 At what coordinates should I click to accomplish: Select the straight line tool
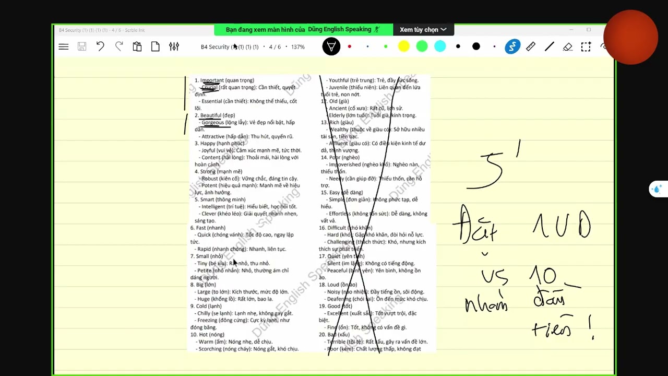pyautogui.click(x=549, y=46)
